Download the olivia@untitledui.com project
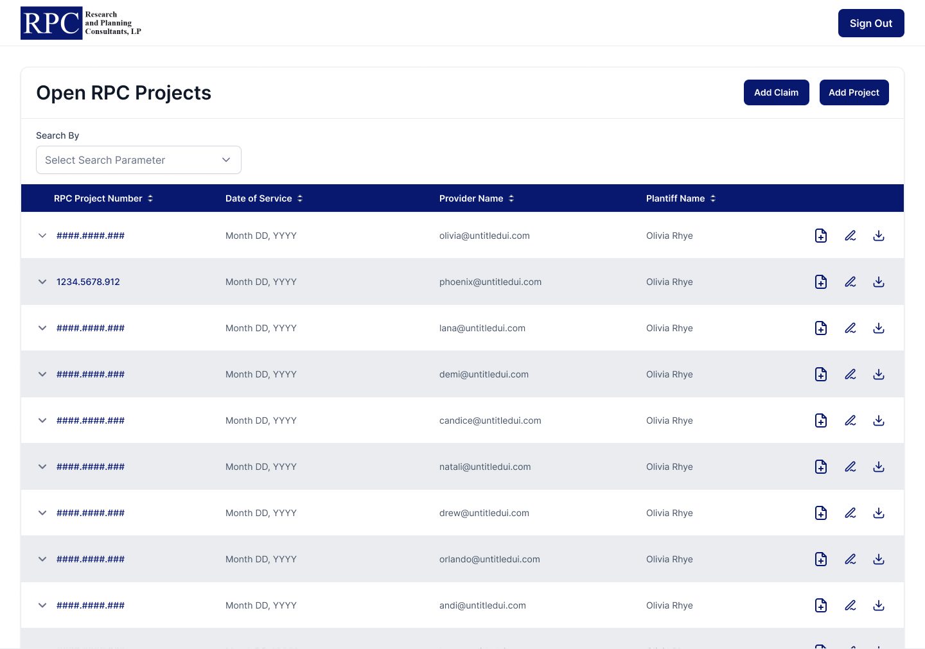Viewport: 925px width, 649px height. tap(879, 236)
